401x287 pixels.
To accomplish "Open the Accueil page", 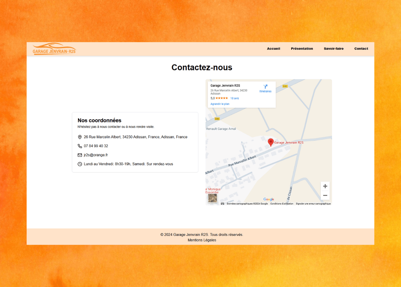I will pyautogui.click(x=273, y=49).
